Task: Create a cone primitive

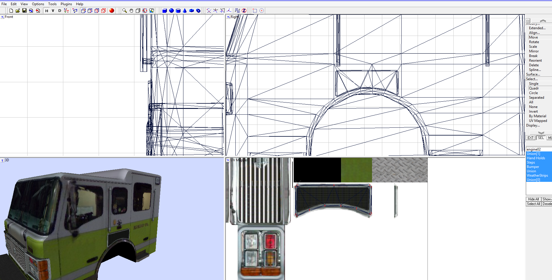Action: coord(184,10)
